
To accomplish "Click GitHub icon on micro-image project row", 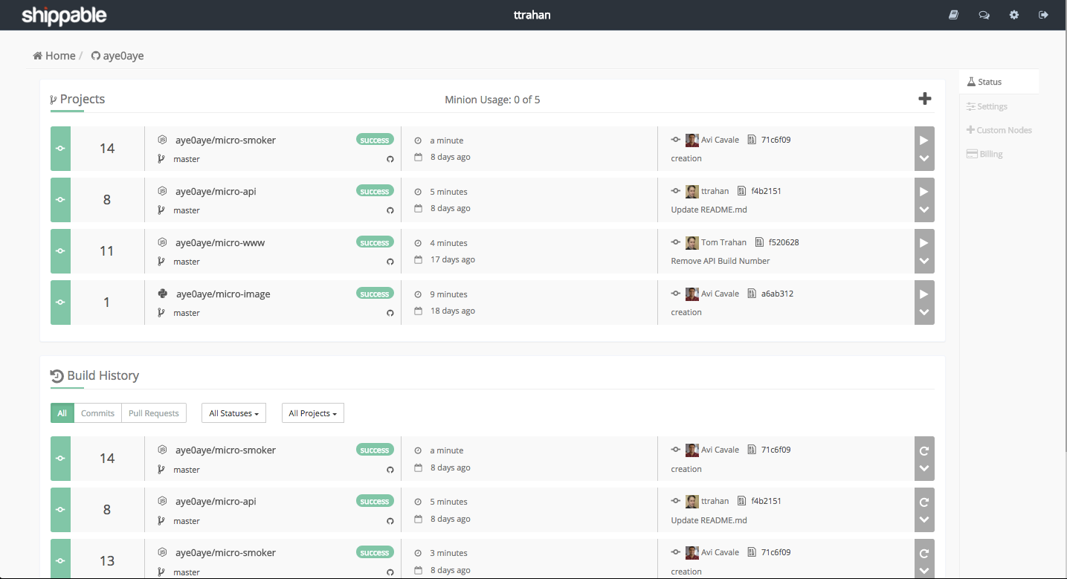I will pos(390,313).
